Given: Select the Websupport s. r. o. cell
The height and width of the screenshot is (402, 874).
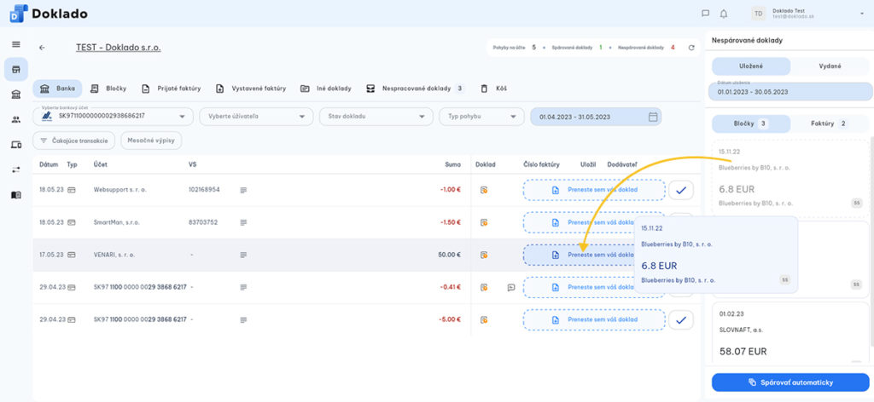Looking at the screenshot, I should click(x=119, y=190).
